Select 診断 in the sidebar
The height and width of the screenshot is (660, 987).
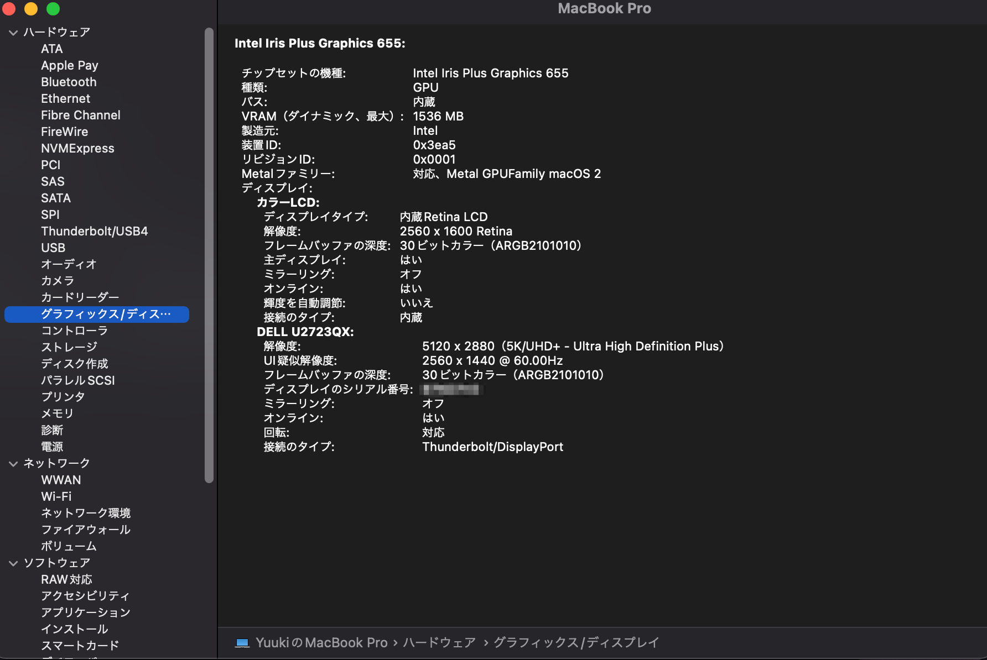[x=52, y=431]
